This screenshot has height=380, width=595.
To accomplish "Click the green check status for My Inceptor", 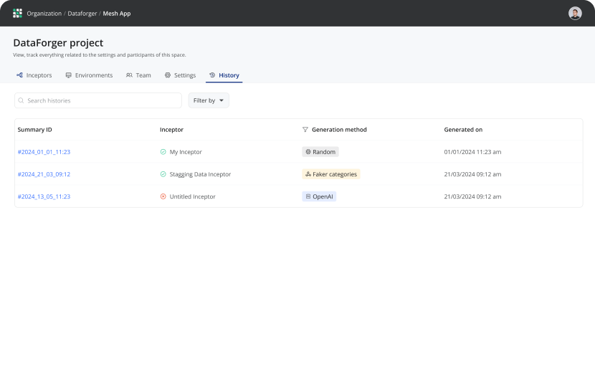I will coord(163,152).
